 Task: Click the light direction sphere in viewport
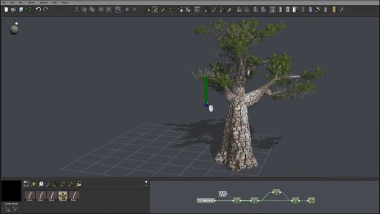14,29
